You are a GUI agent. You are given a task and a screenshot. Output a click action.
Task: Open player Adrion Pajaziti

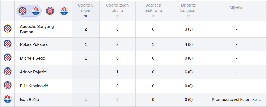(x=33, y=72)
